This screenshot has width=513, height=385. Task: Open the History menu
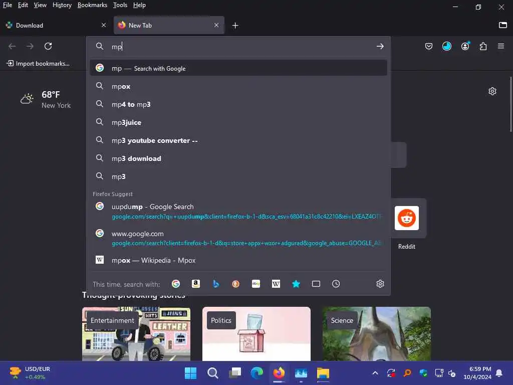tap(62, 5)
